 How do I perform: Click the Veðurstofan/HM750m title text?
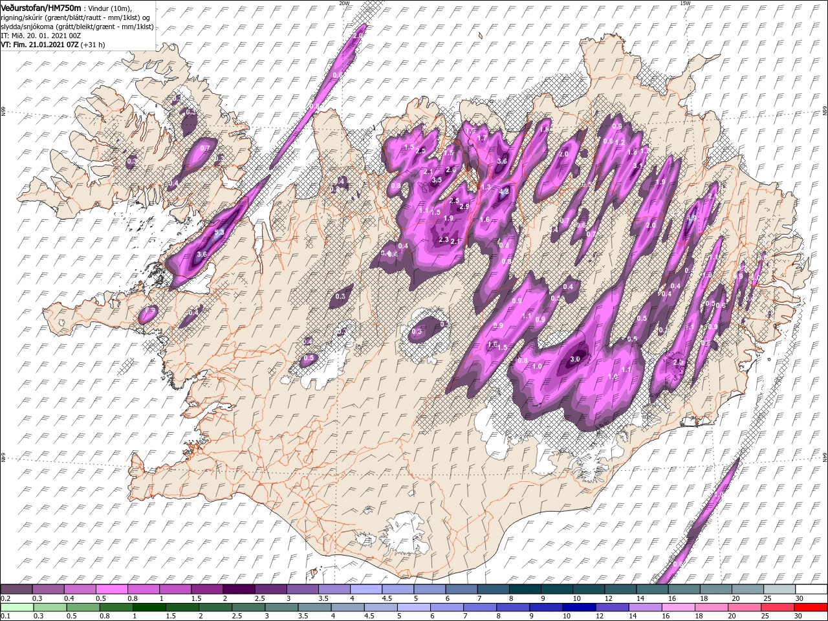41,8
